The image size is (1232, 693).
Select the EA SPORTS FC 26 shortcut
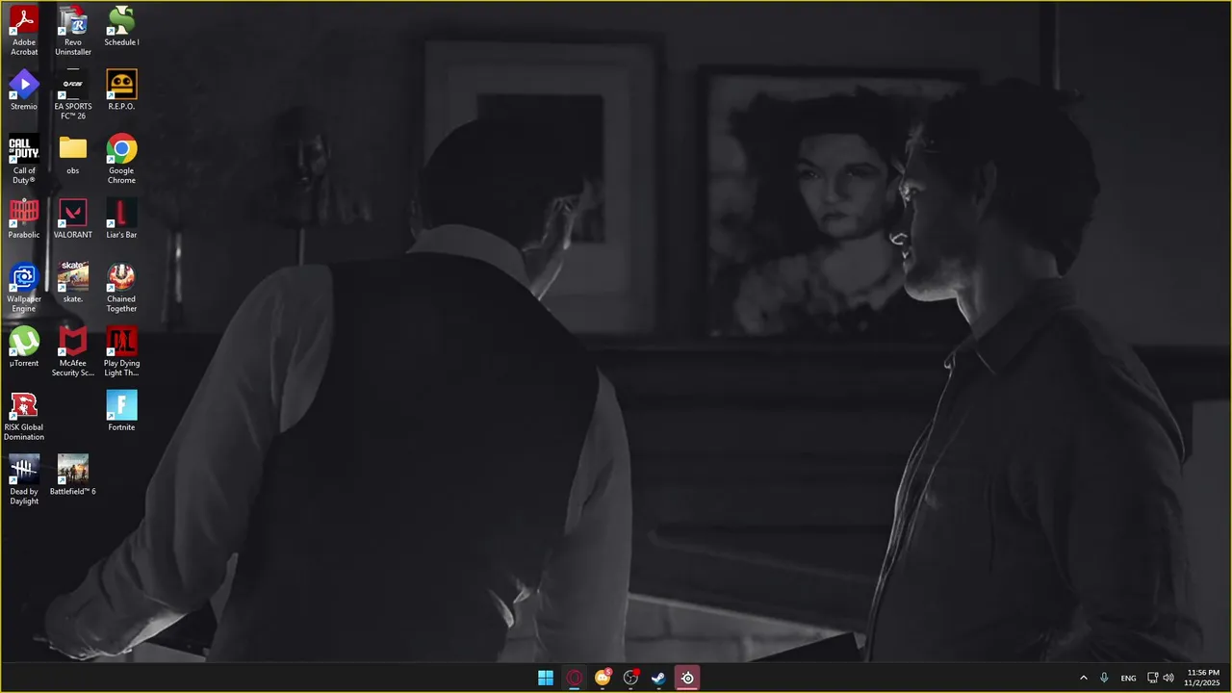tap(73, 94)
